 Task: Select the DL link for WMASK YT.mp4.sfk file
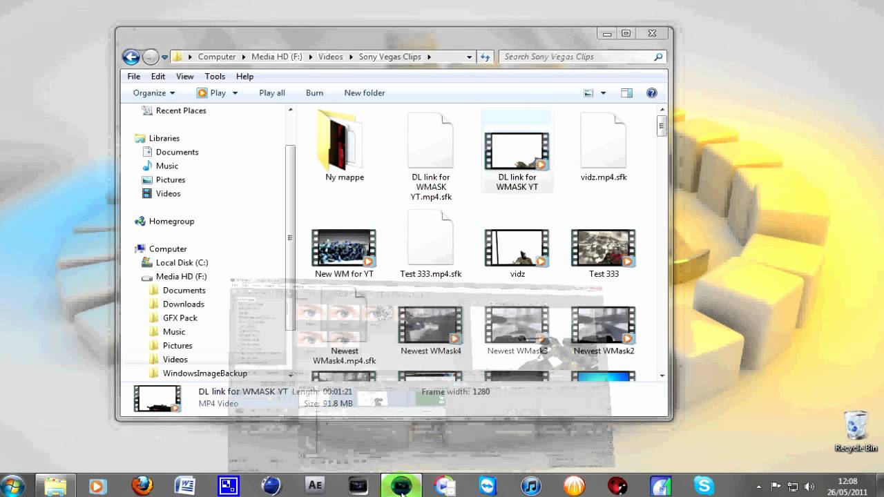pyautogui.click(x=430, y=157)
